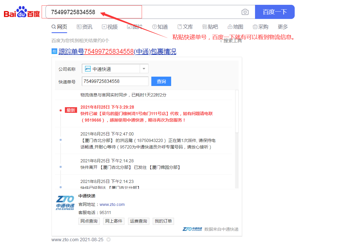Screen dimensions: 361x248
Task: Click the text 百度为您找到相关结果约0个
Action: point(80,41)
